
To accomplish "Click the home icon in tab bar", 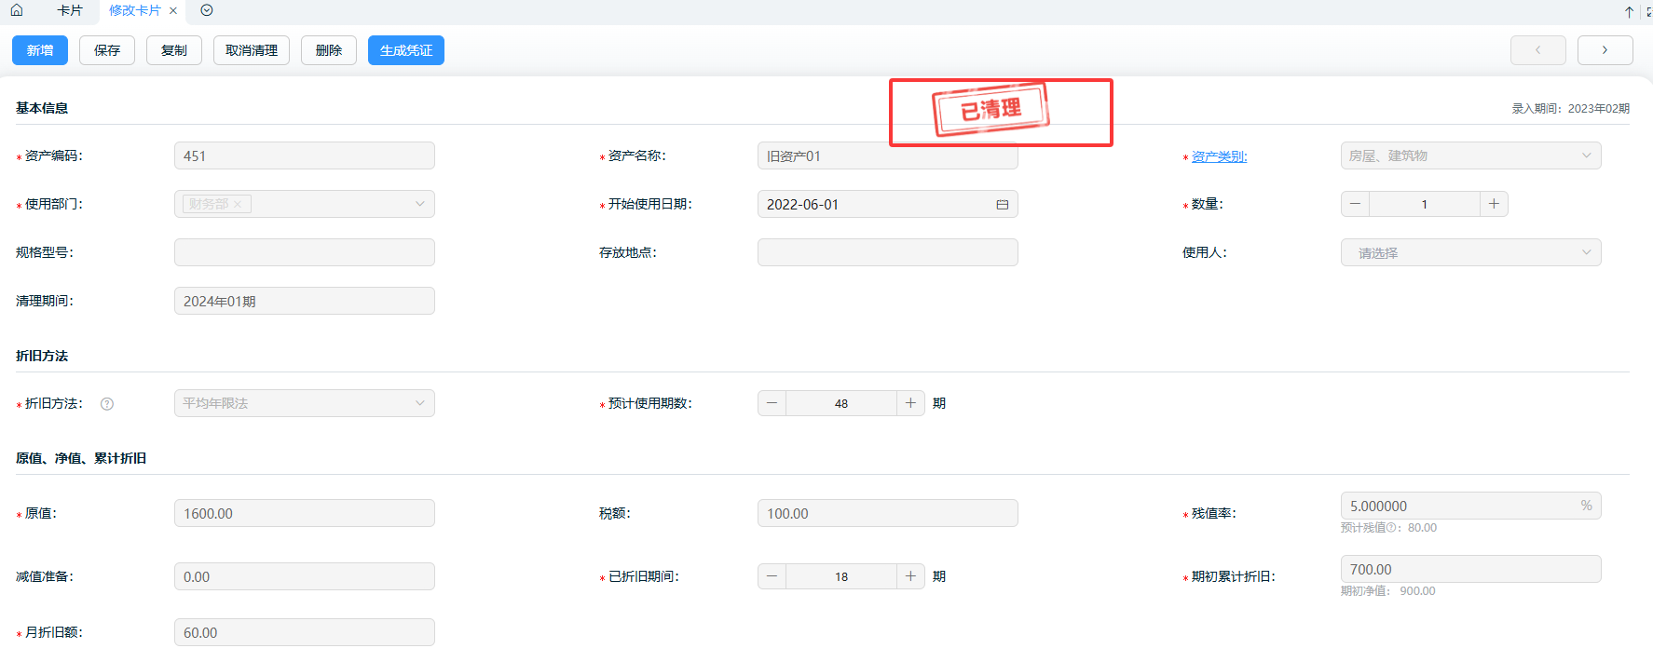I will (x=17, y=10).
